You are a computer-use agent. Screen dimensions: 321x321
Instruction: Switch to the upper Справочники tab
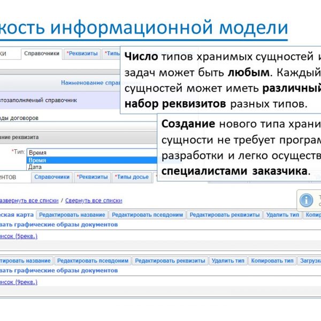pos(42,53)
